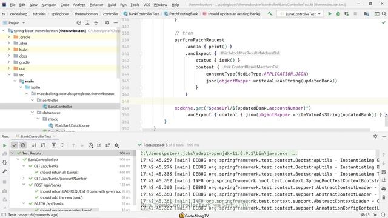
Task: Expand GET /api/banks/{accountNumber} test group
Action: point(24,178)
